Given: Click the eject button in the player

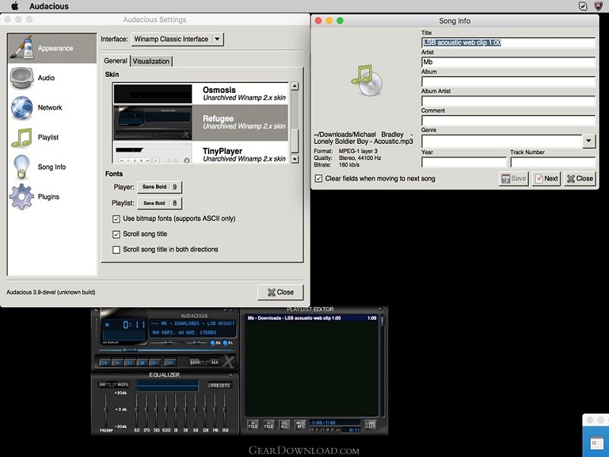Looking at the screenshot, I should [x=170, y=363].
